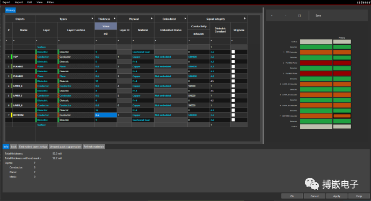
Task: Click the Value thickness column header
Action: coord(106,26)
